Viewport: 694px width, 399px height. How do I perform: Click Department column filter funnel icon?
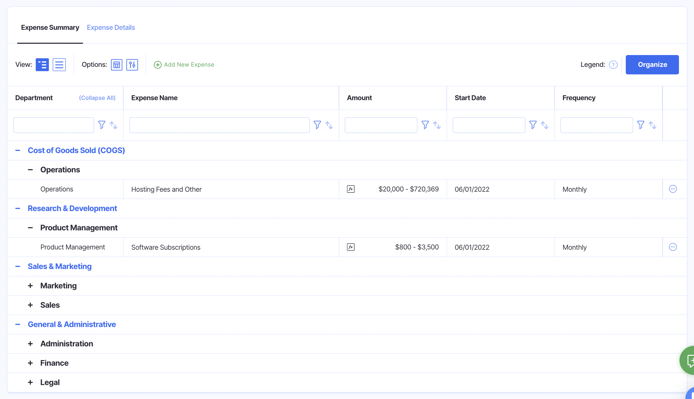102,125
